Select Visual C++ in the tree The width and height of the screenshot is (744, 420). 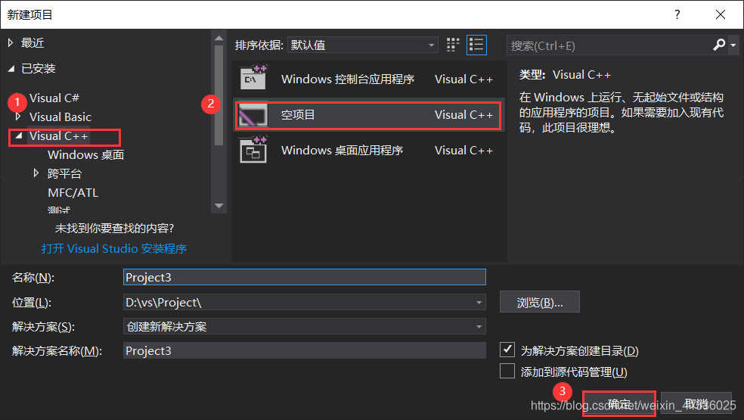coord(58,136)
